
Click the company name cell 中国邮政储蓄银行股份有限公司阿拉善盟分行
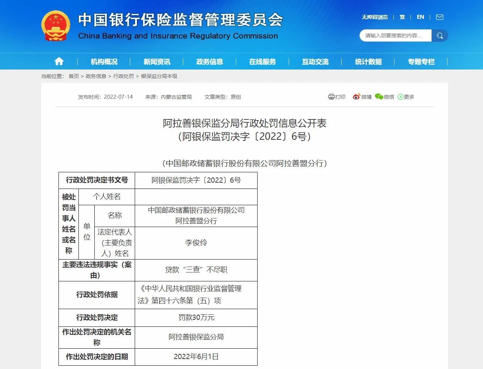[x=196, y=216]
